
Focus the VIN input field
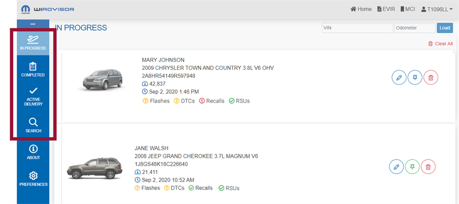point(358,28)
